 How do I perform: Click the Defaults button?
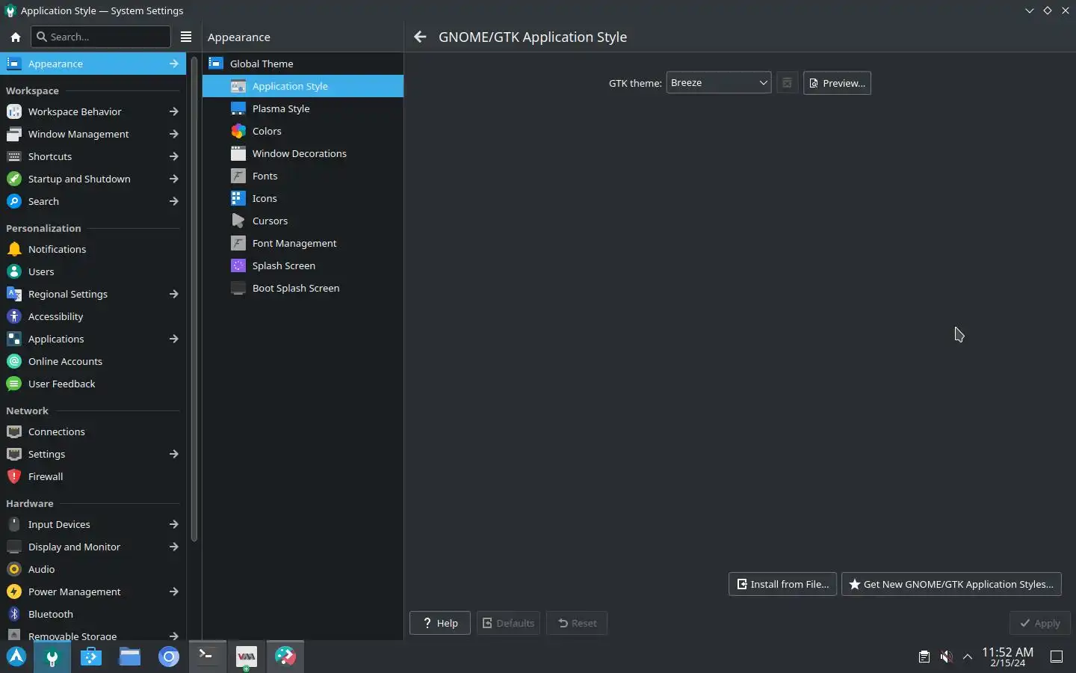click(508, 623)
